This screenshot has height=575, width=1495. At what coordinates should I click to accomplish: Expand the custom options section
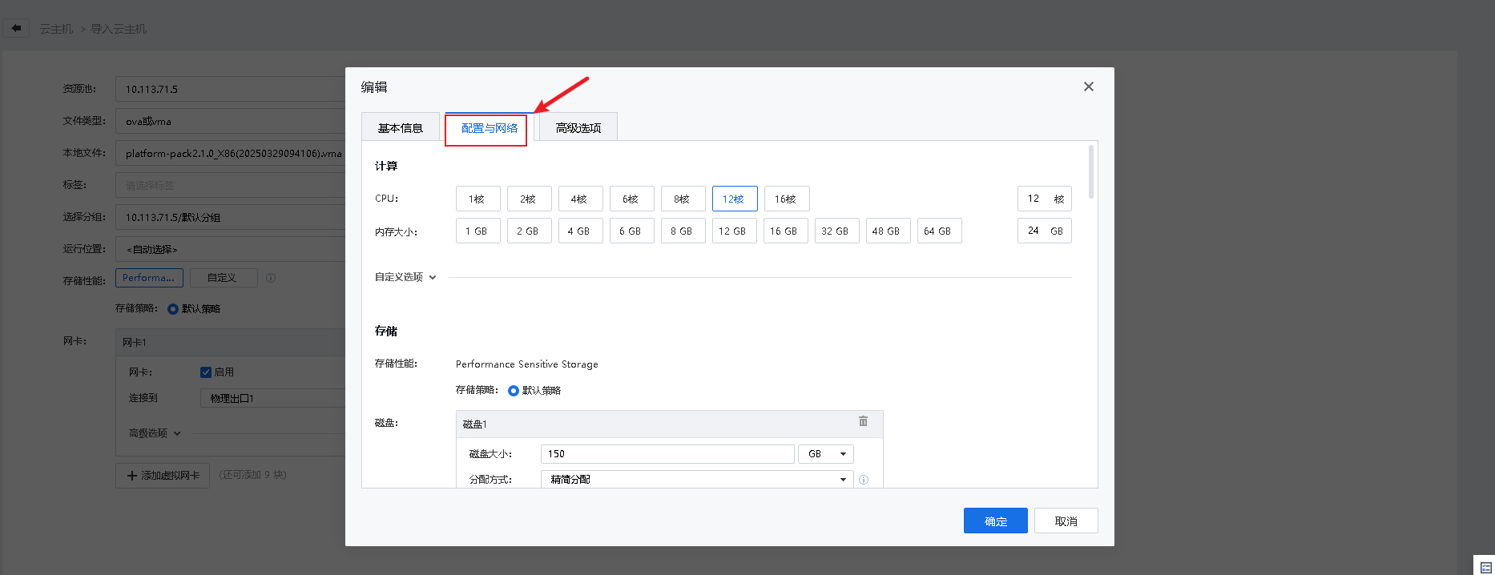click(x=405, y=277)
